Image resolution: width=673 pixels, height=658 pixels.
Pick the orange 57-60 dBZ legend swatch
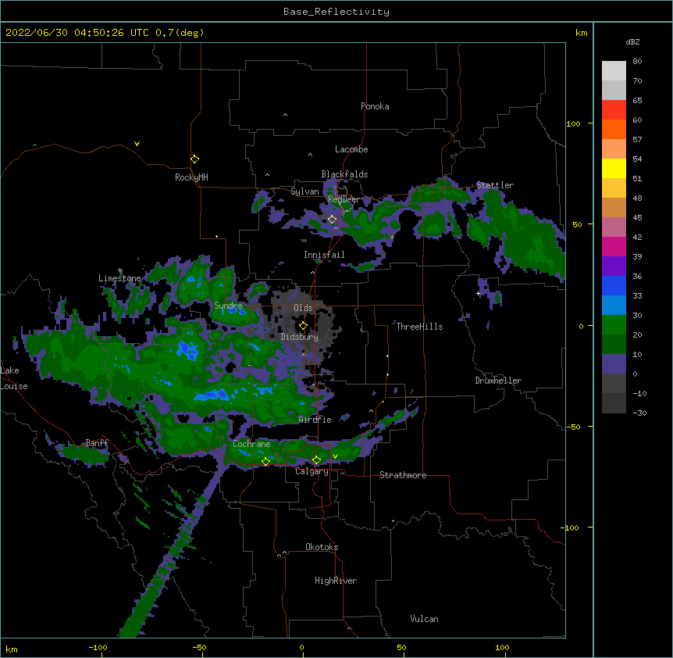point(614,130)
